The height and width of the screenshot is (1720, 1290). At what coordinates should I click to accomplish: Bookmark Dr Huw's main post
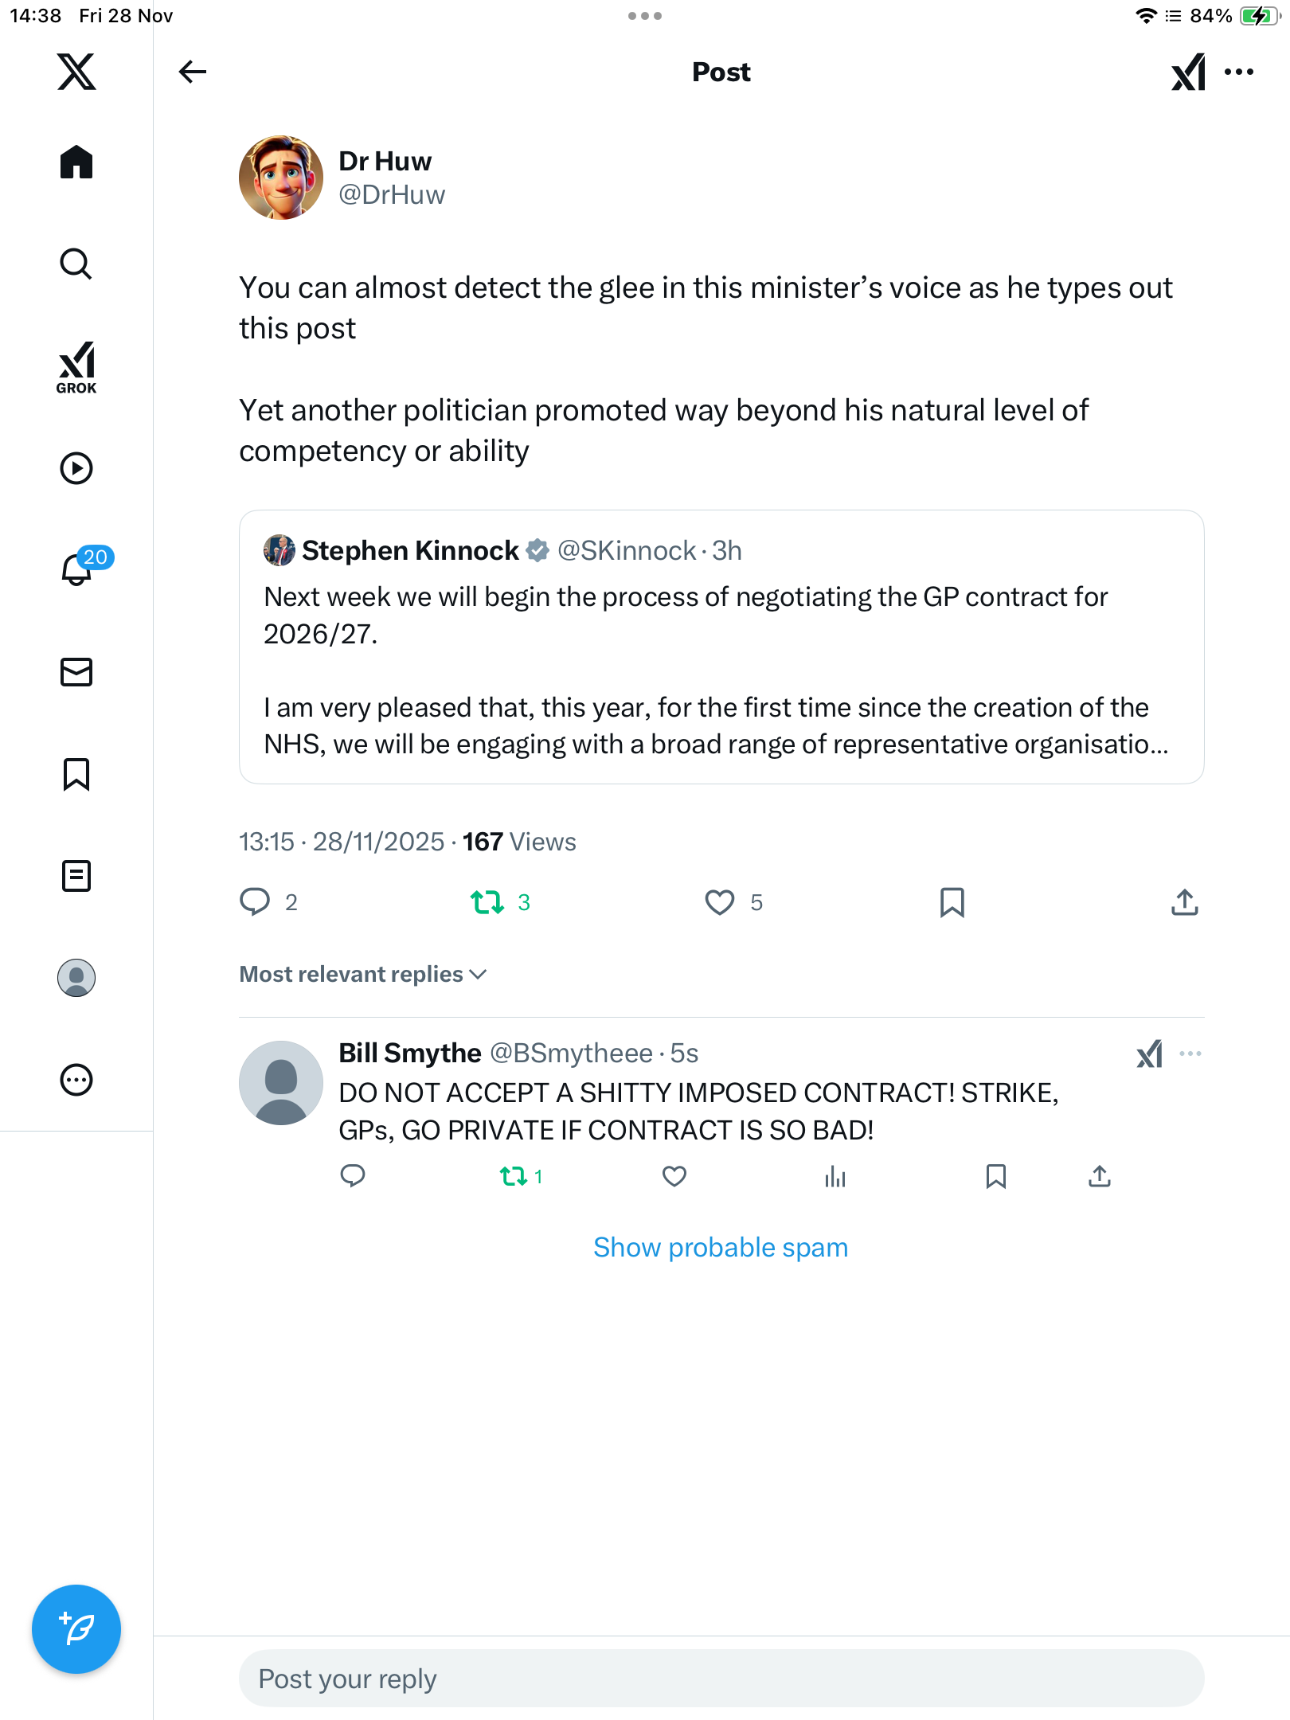pos(952,902)
